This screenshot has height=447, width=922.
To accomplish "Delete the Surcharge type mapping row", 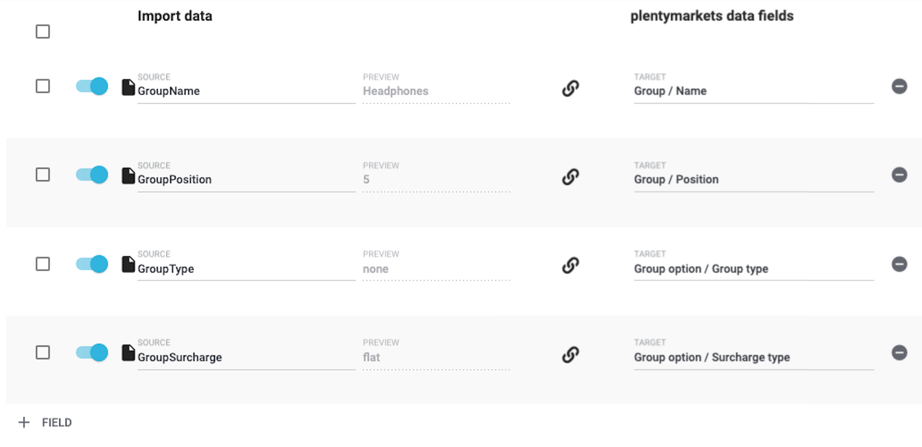I will [x=899, y=353].
